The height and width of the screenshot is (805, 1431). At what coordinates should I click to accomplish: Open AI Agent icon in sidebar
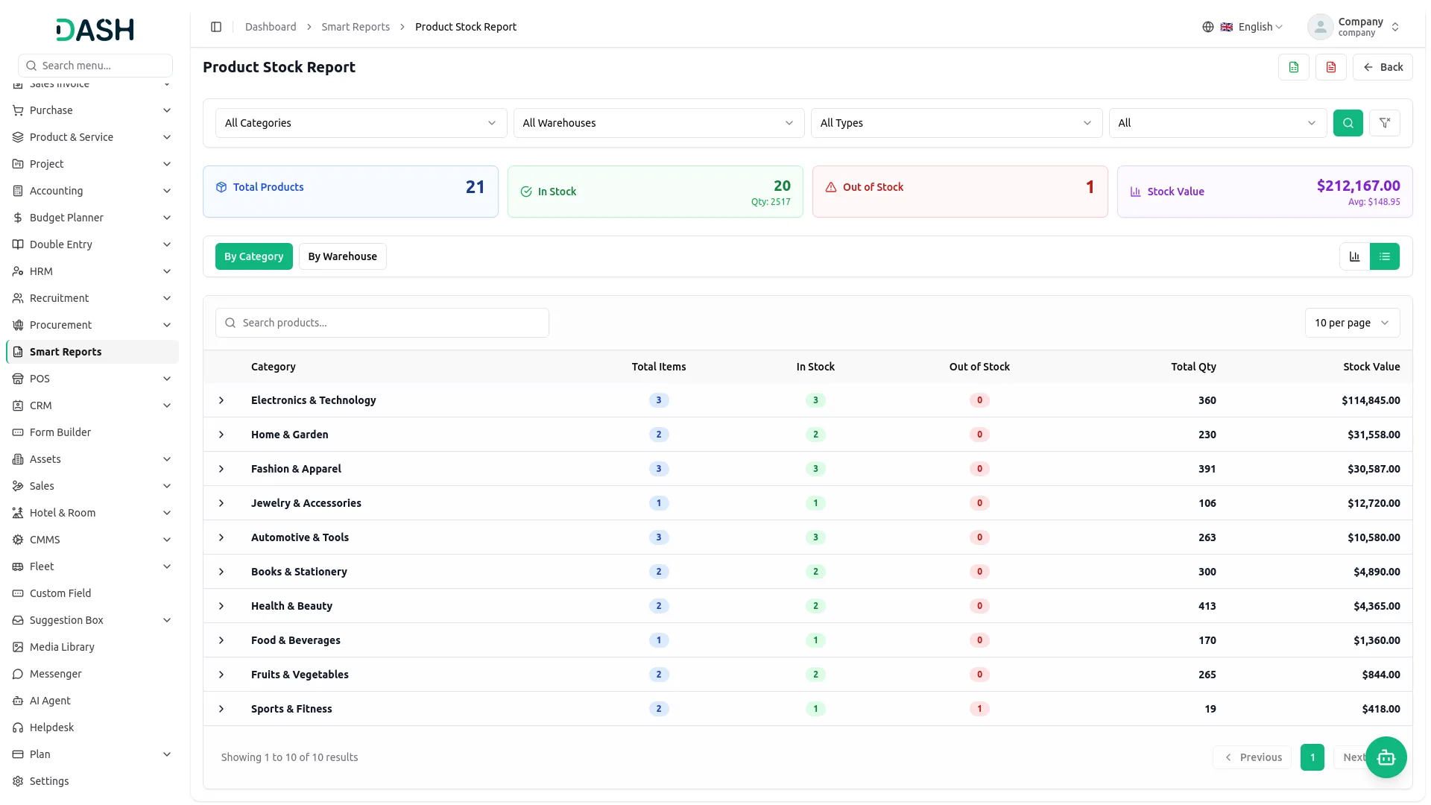[x=18, y=701]
